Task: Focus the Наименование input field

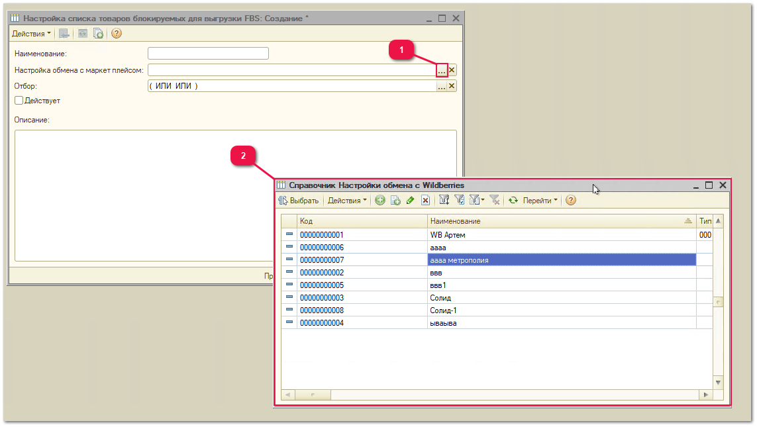Action: coord(208,53)
